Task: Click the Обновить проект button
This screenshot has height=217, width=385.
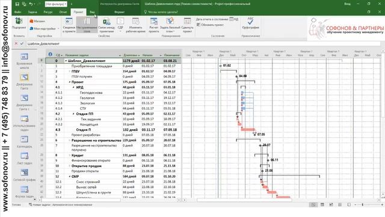Action: coord(210,25)
